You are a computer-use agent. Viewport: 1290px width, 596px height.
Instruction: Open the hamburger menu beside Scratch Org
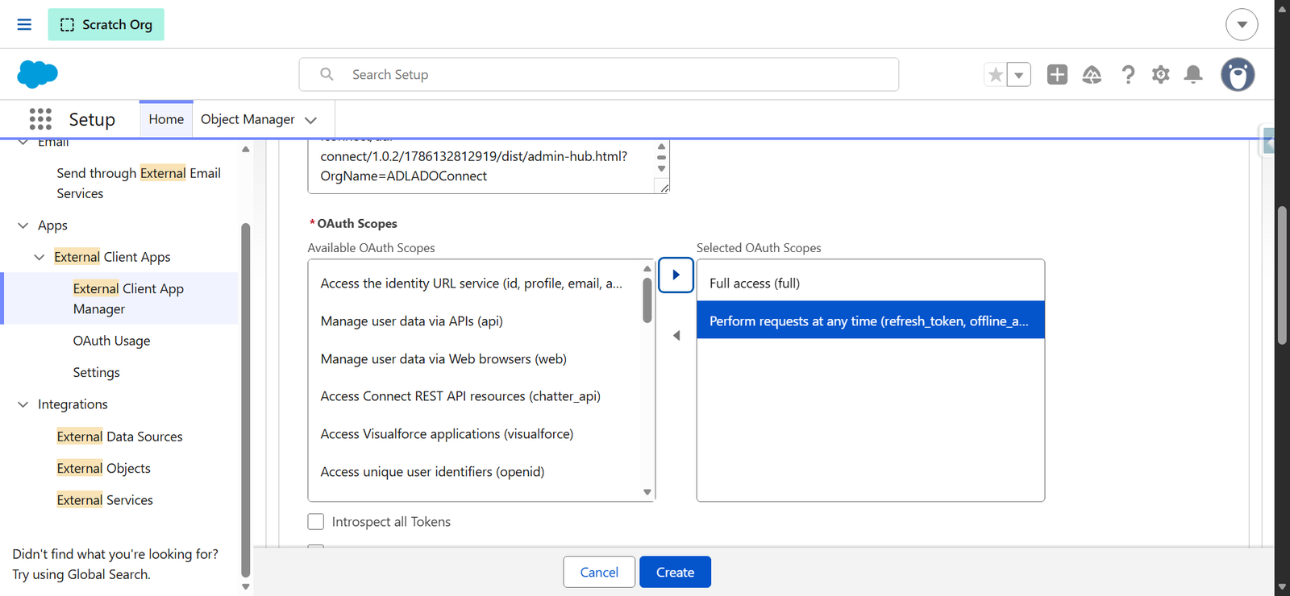pyautogui.click(x=24, y=24)
